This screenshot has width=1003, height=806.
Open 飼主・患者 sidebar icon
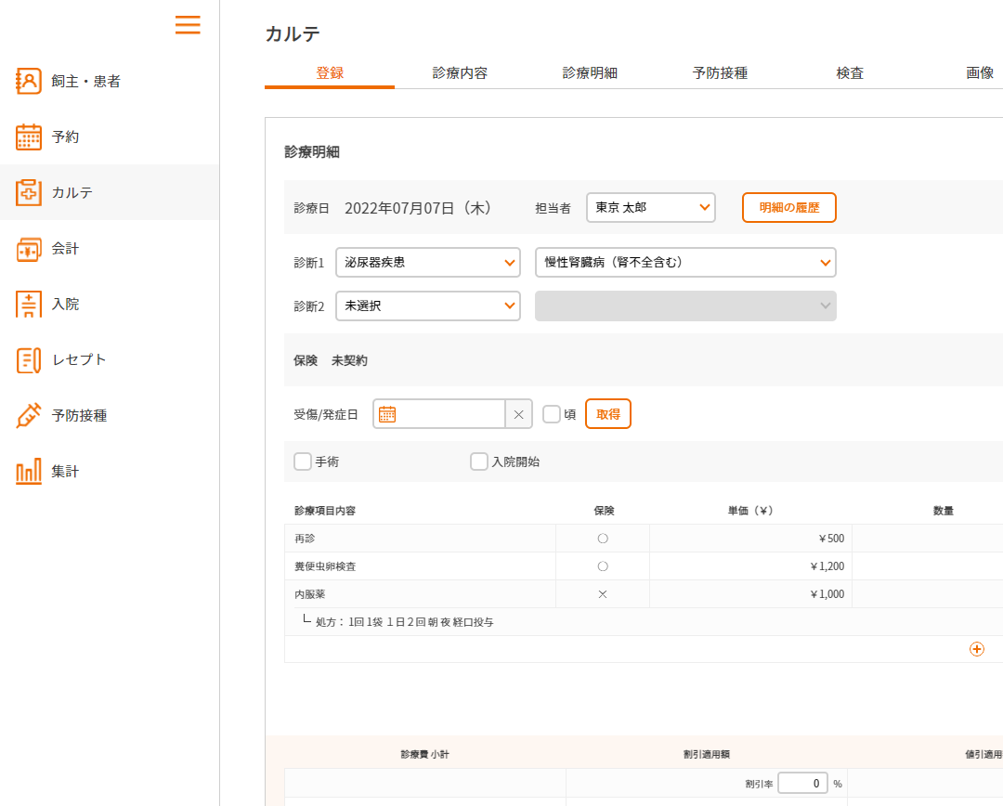click(28, 81)
